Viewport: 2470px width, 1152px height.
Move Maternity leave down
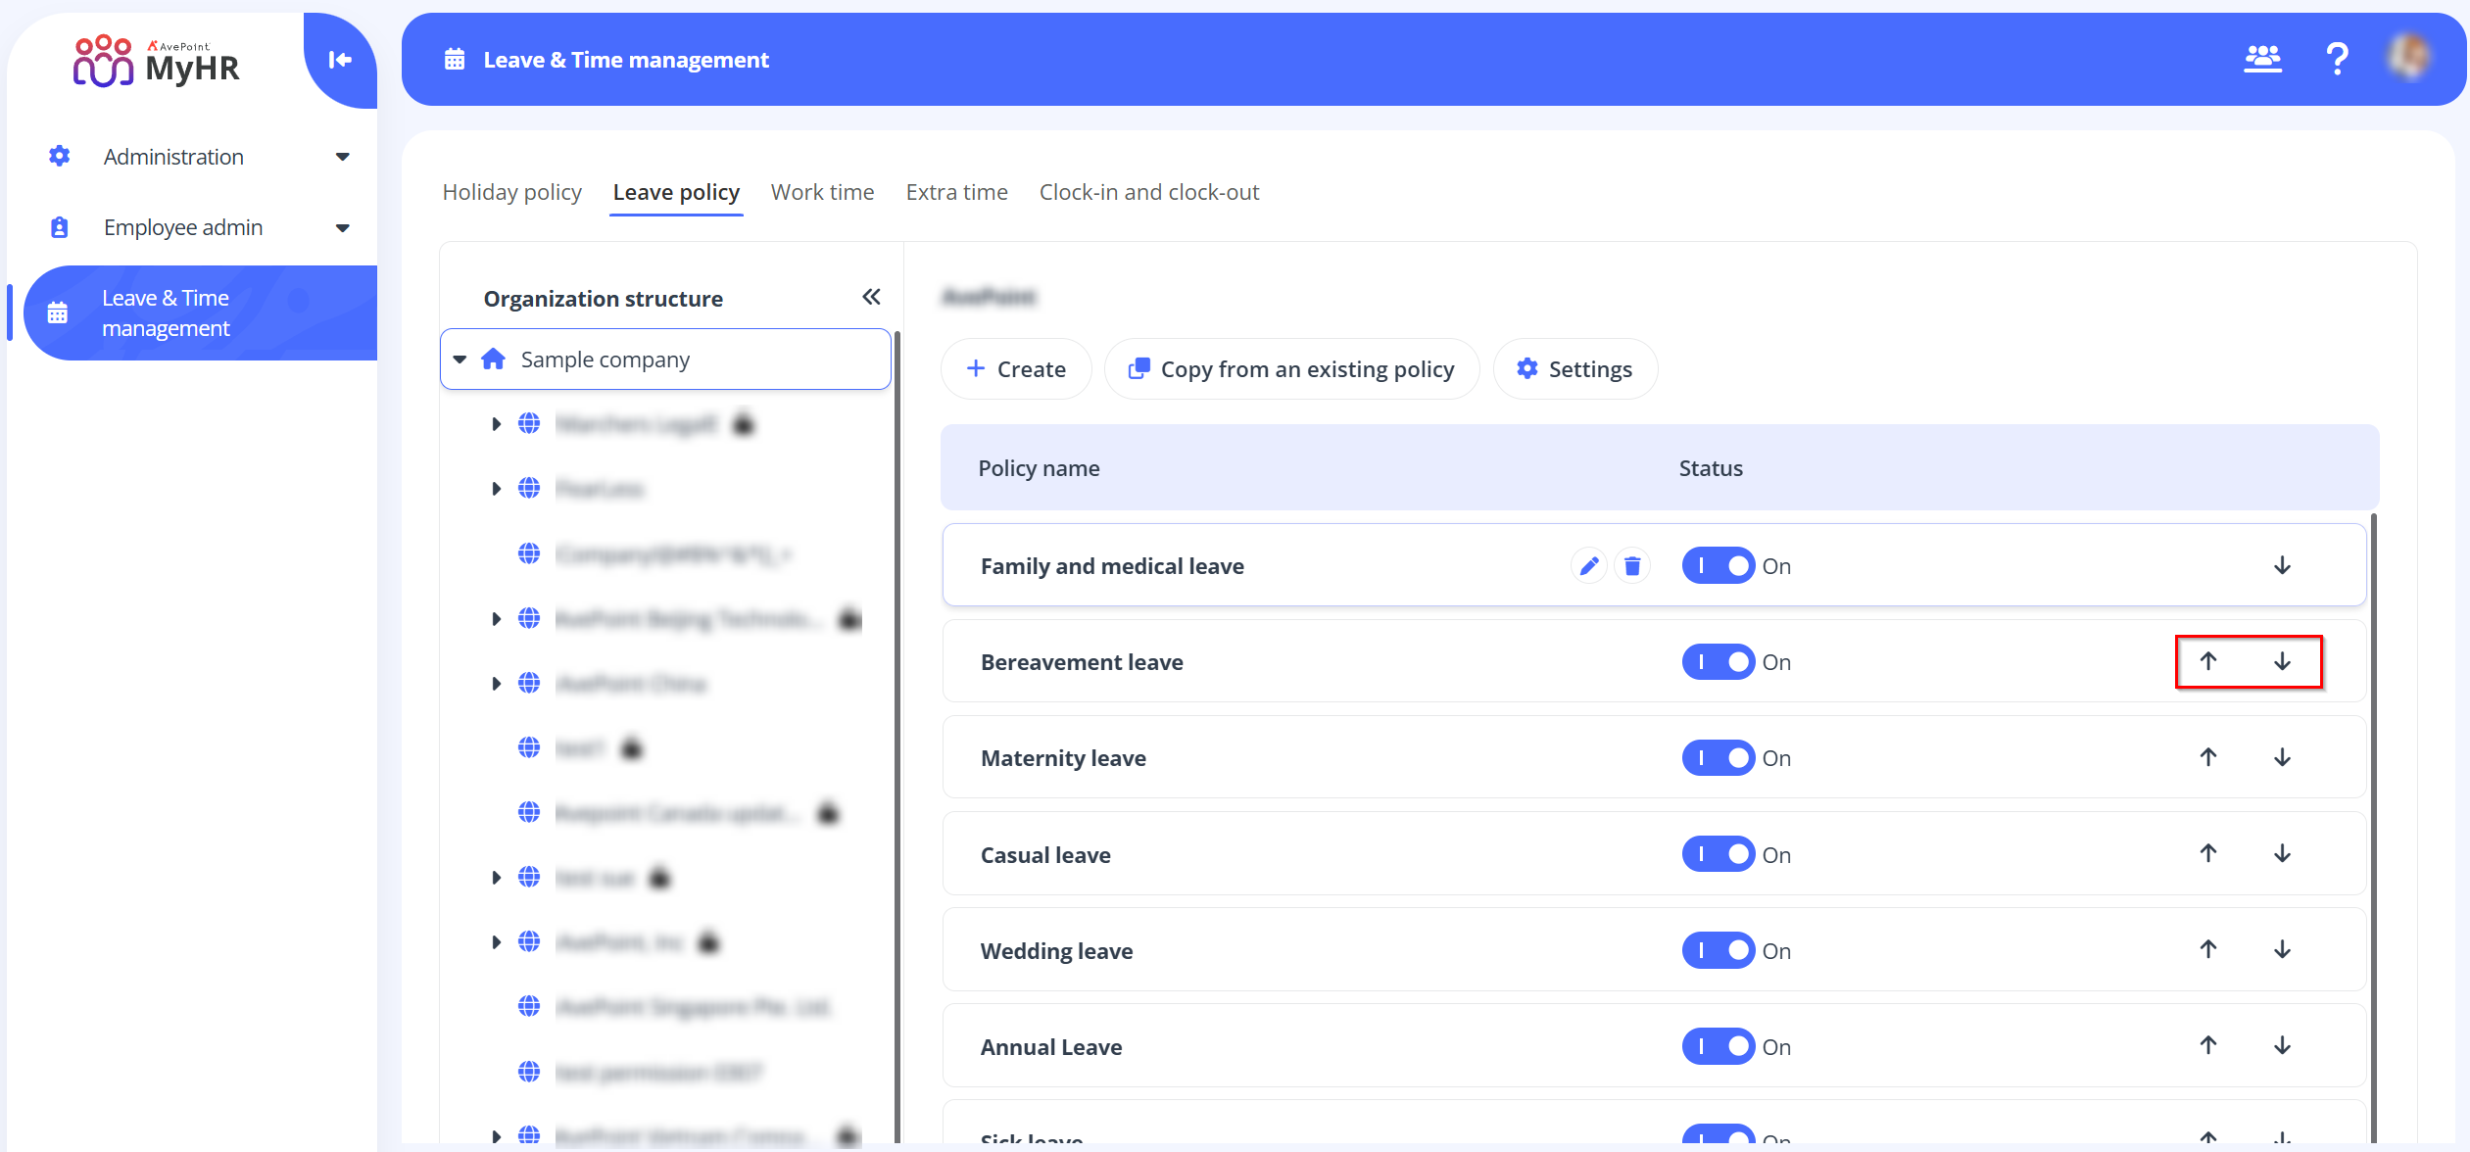pos(2282,757)
